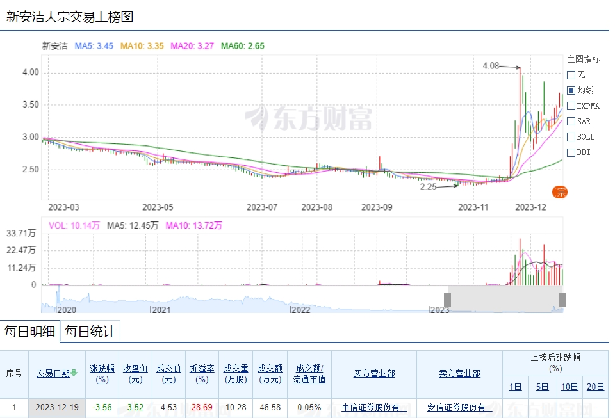This screenshot has height=418, width=615.
Task: Open the 中信证券 buyer branch link
Action: pyautogui.click(x=374, y=407)
